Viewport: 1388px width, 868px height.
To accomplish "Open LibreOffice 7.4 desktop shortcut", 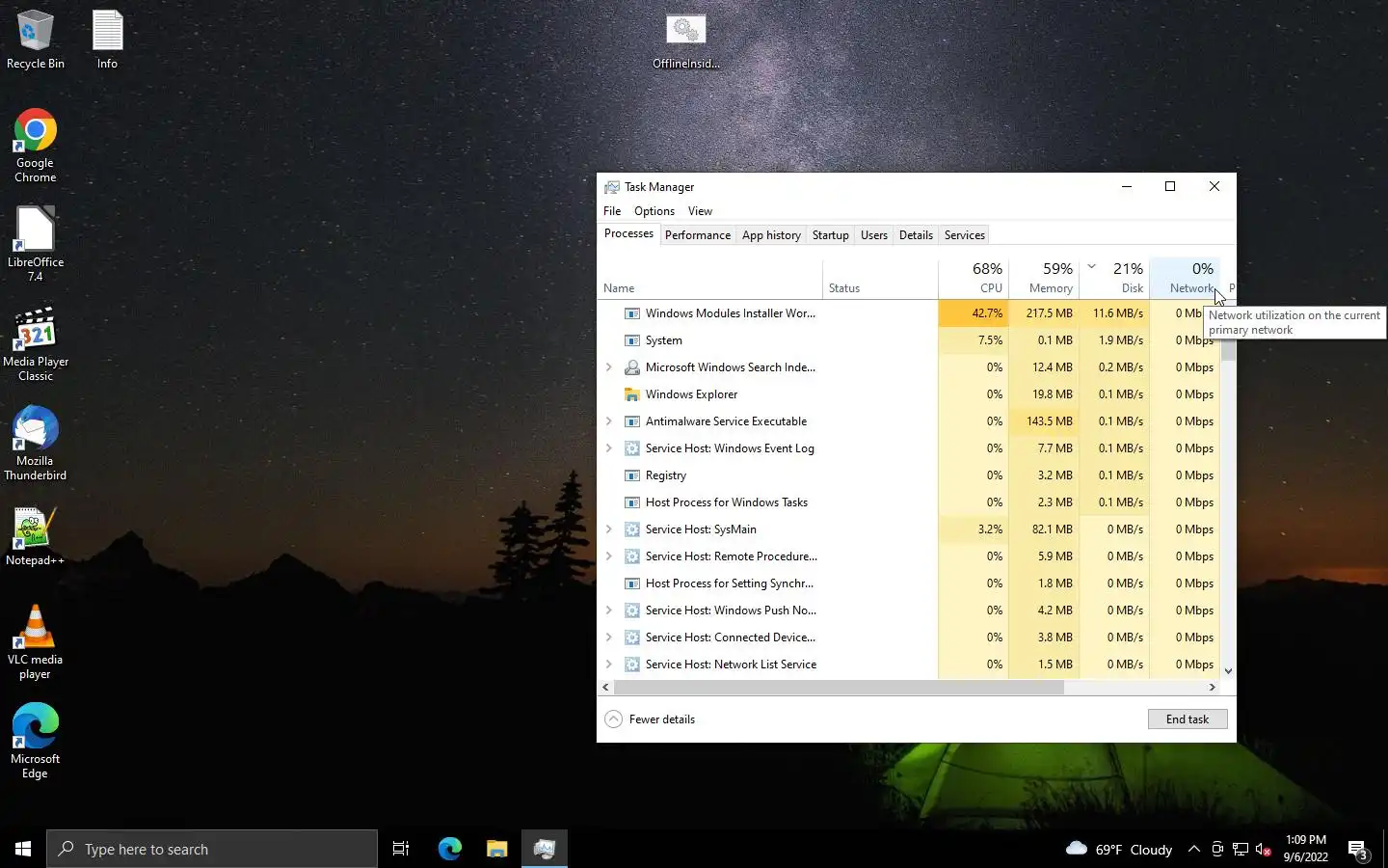I will (x=35, y=244).
